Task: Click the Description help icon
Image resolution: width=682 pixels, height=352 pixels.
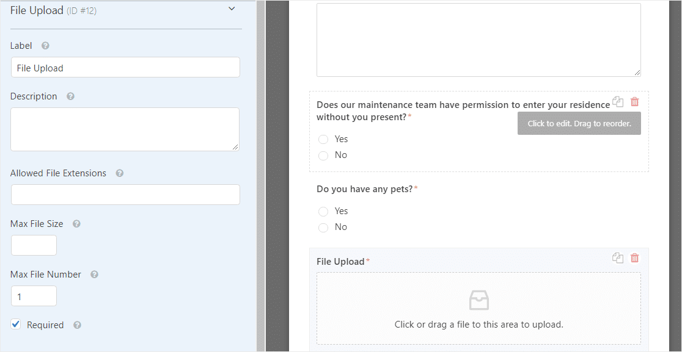Action: (x=70, y=96)
